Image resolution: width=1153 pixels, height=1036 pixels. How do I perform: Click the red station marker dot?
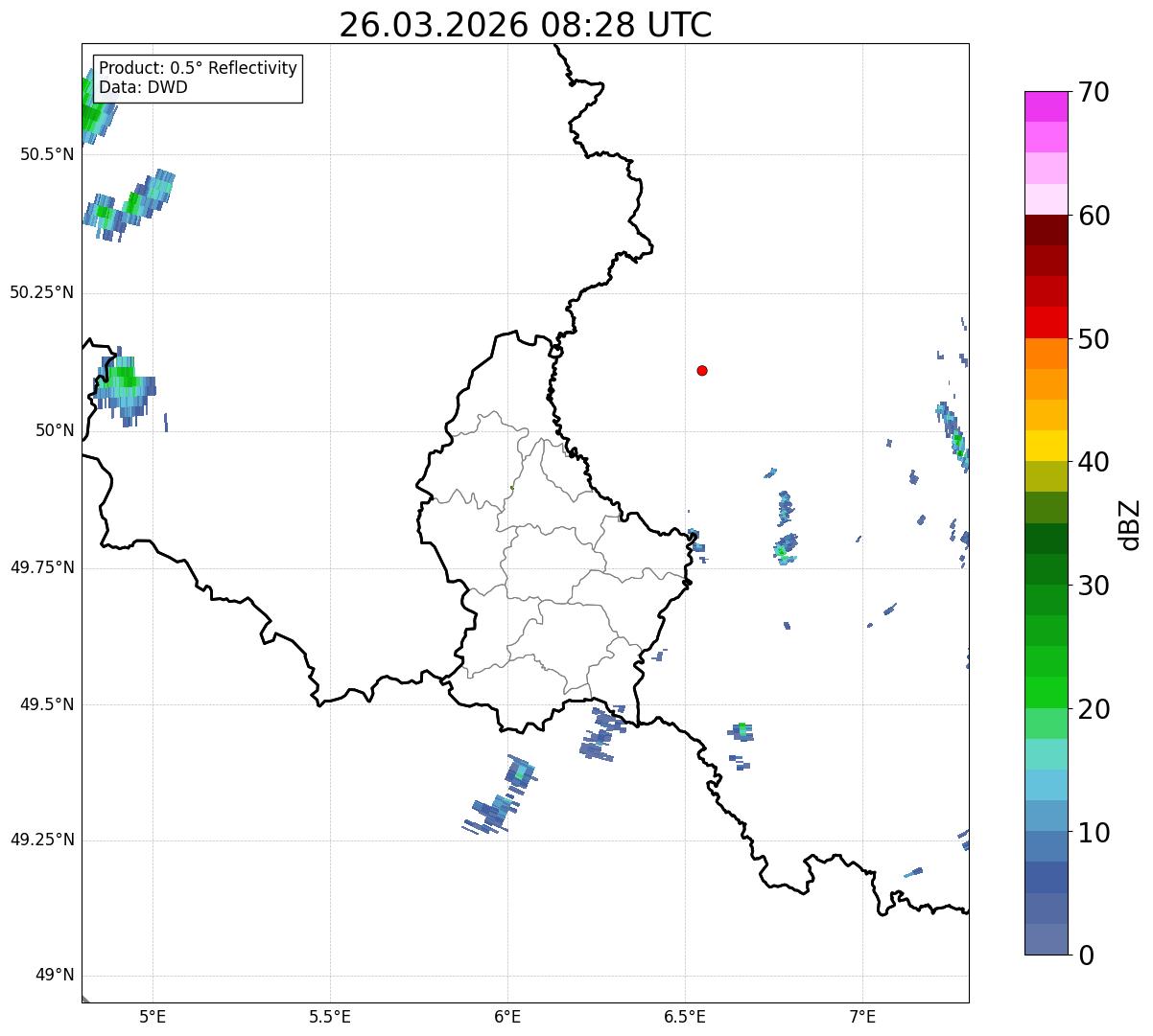click(702, 371)
